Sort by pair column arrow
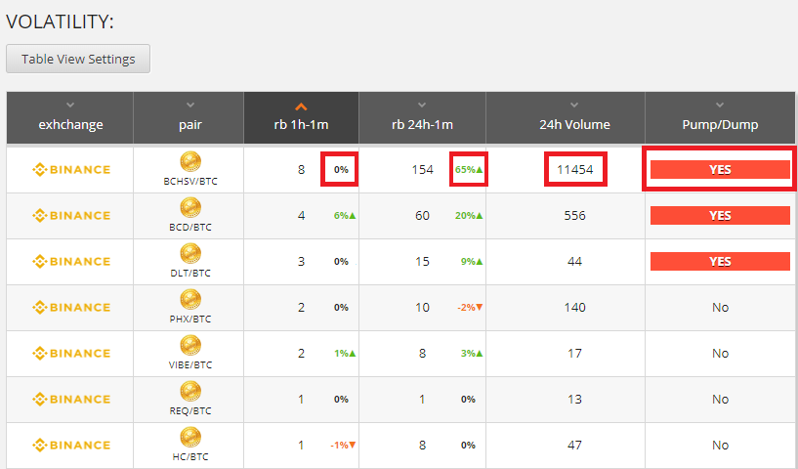The height and width of the screenshot is (469, 798). point(190,105)
